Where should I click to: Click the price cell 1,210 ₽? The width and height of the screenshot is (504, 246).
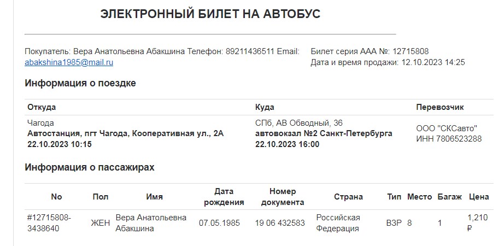pos(477,223)
